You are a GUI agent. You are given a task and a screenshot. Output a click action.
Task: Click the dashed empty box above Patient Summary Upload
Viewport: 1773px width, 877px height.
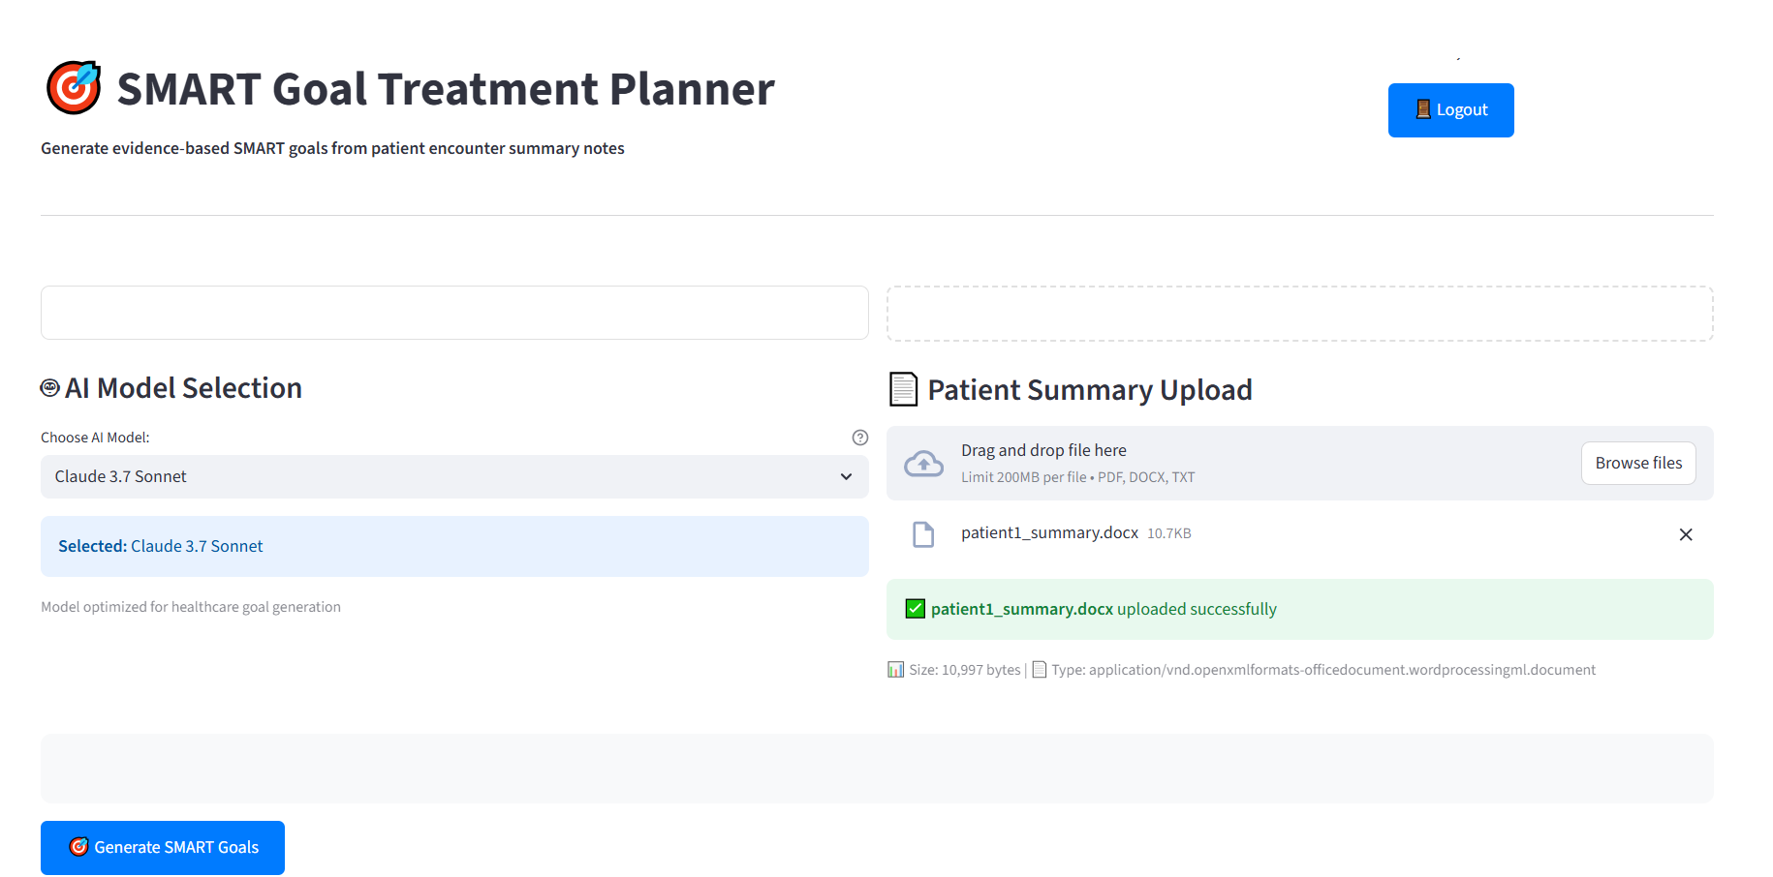[x=1299, y=314]
